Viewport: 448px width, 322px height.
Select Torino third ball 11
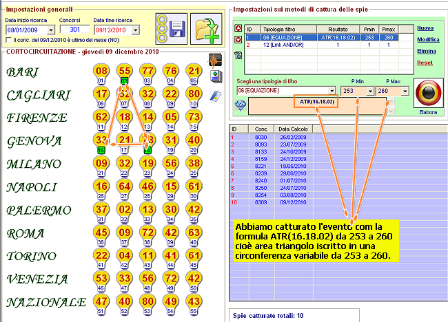click(x=147, y=255)
